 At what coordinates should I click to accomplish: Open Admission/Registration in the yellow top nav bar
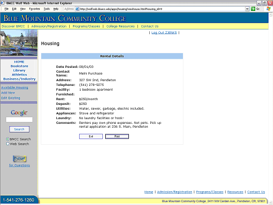click(x=49, y=26)
